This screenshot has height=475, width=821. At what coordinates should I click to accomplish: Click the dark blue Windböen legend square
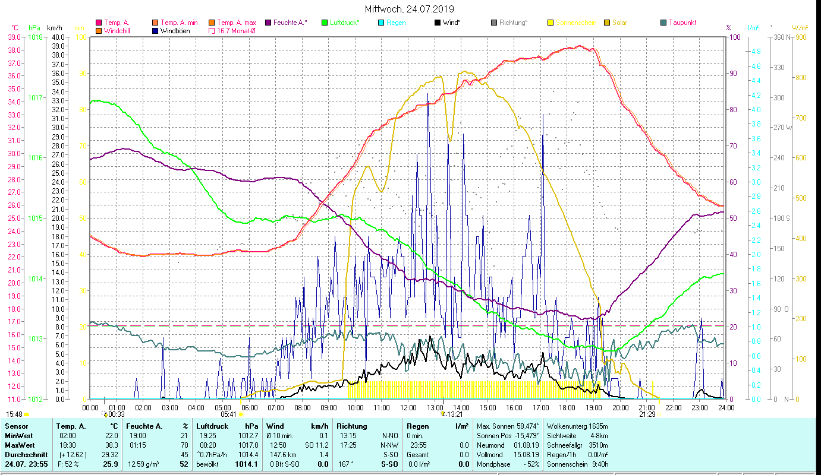point(155,30)
